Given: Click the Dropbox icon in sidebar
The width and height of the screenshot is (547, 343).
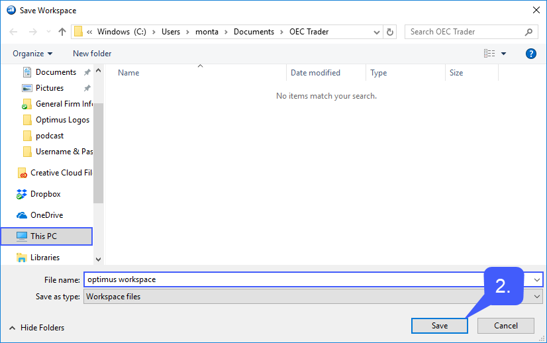Looking at the screenshot, I should [22, 194].
